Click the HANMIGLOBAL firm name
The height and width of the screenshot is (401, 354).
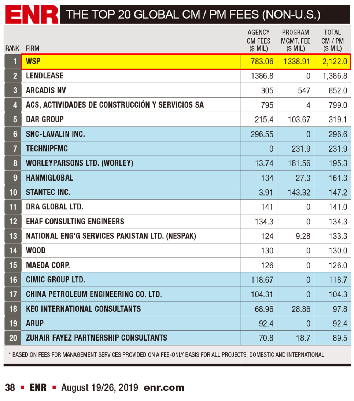(x=50, y=178)
